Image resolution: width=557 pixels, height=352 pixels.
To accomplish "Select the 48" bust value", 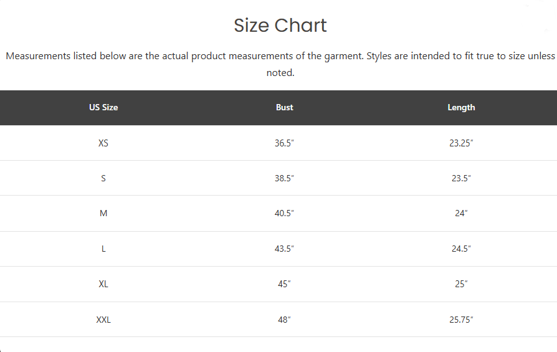I will click(x=284, y=320).
